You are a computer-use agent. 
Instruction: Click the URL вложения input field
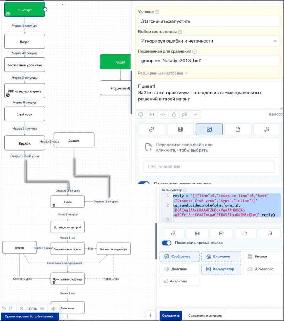click(x=209, y=167)
